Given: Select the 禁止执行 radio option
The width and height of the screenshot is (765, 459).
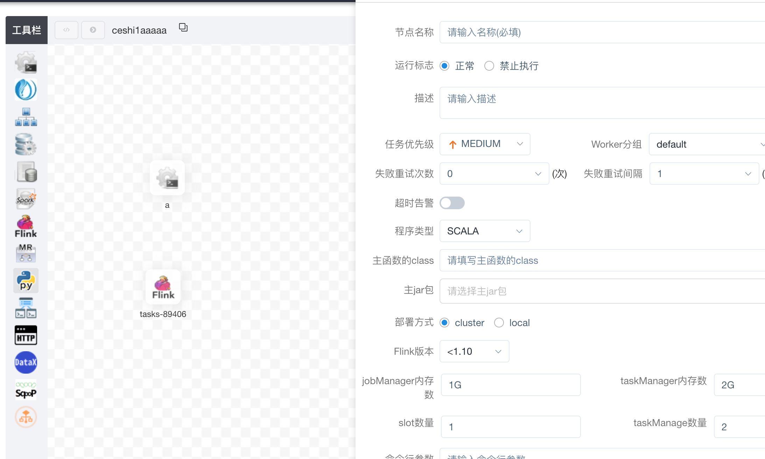Looking at the screenshot, I should coord(489,66).
